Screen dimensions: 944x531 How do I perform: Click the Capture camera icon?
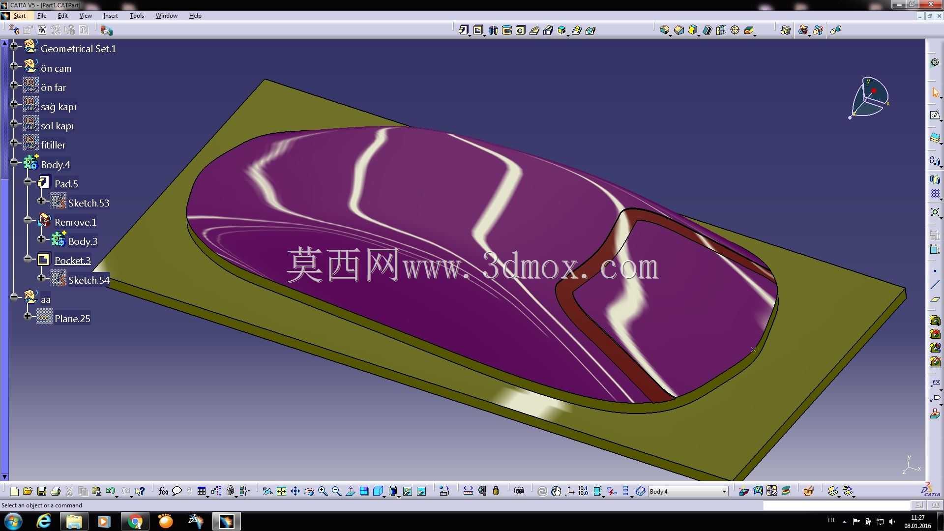(x=519, y=491)
